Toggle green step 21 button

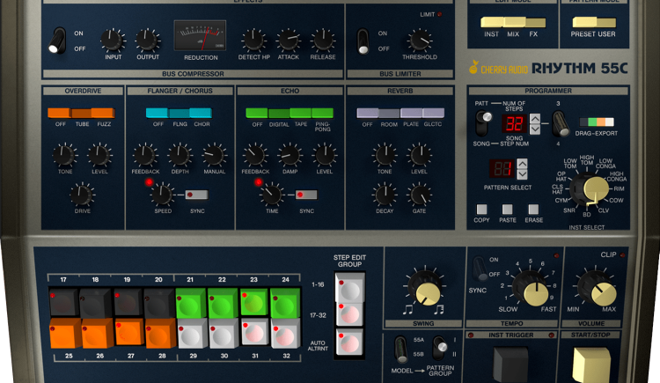pos(191,303)
